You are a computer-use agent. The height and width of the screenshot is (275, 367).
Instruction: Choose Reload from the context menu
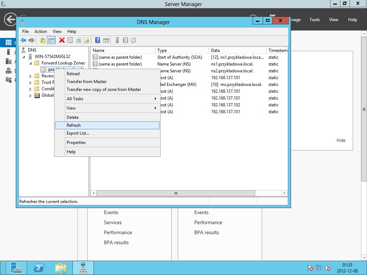pos(108,74)
